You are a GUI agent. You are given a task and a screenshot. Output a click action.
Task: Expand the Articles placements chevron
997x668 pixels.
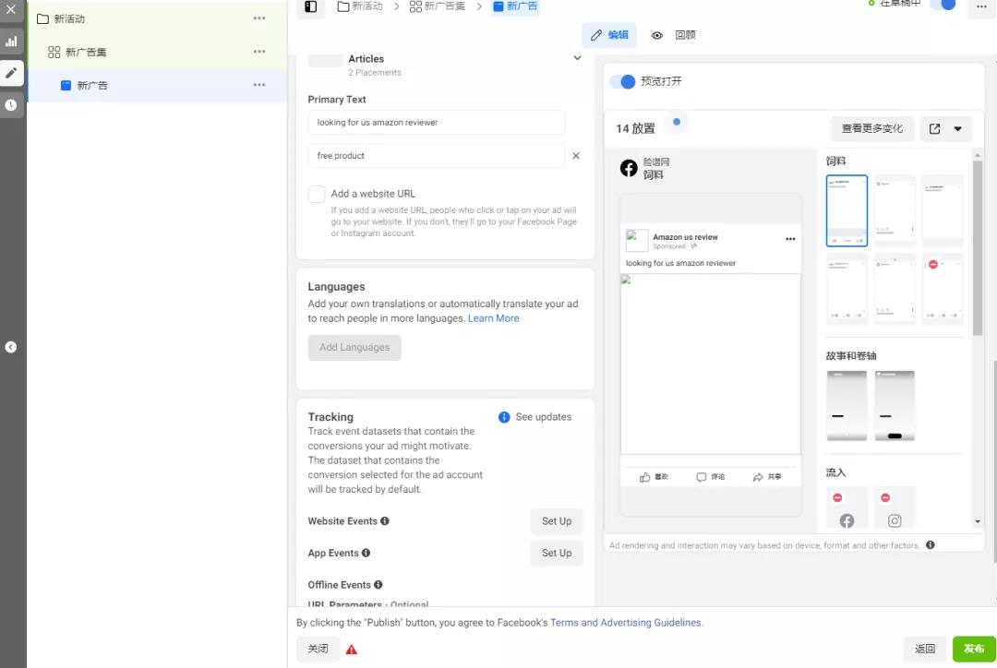tap(577, 58)
